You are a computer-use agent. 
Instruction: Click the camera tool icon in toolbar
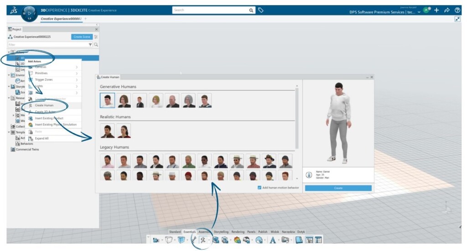pyautogui.click(x=156, y=240)
